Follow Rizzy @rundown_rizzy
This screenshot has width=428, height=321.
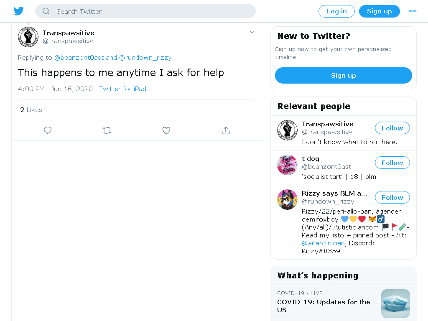(x=392, y=197)
